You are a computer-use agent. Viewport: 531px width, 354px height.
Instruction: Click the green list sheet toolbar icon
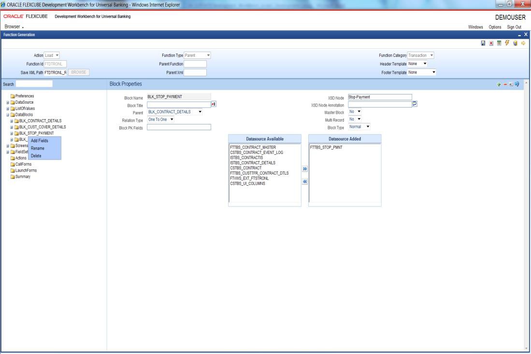pos(499,43)
